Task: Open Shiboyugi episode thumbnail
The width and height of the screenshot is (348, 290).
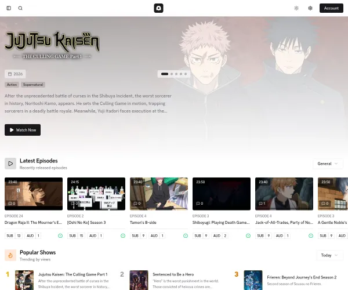Action: point(222,194)
